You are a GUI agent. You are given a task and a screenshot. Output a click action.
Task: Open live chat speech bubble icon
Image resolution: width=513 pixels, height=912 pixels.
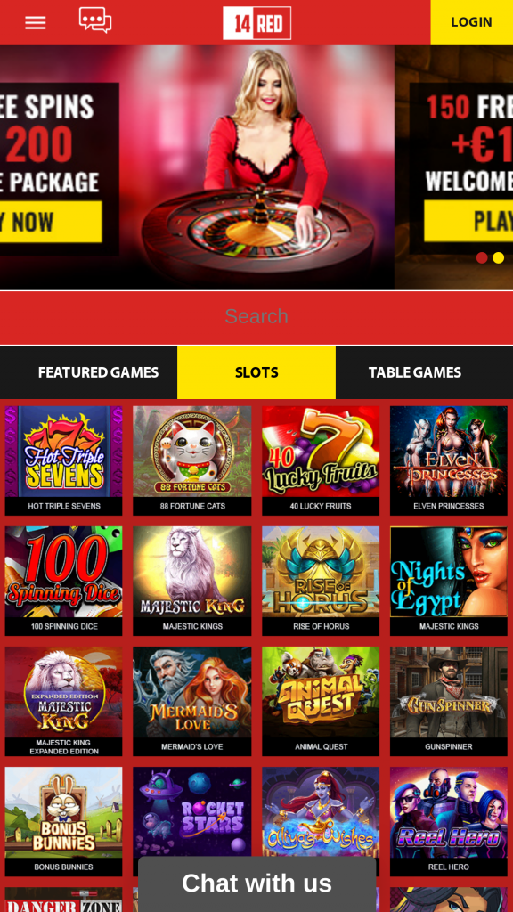95,20
